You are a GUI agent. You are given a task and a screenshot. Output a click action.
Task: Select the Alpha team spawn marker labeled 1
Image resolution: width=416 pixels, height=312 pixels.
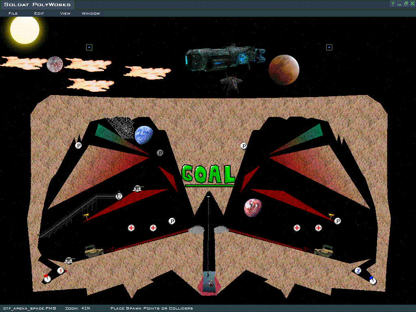61,270
